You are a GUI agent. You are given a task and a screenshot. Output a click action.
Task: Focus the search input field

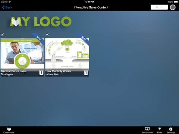pos(159,7)
